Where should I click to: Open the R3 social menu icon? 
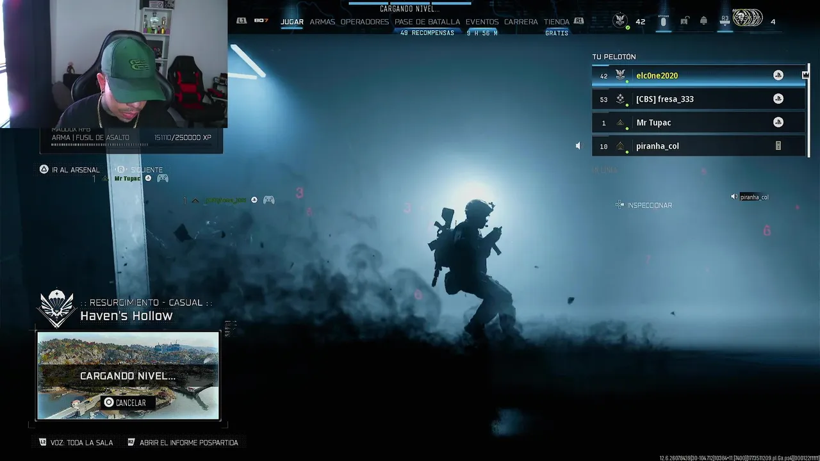click(x=725, y=21)
